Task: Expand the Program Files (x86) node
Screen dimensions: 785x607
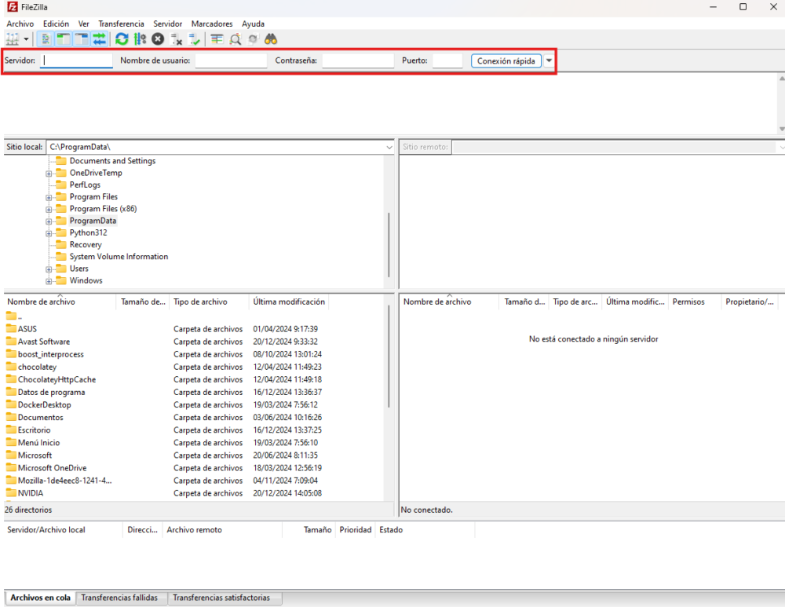Action: click(49, 210)
